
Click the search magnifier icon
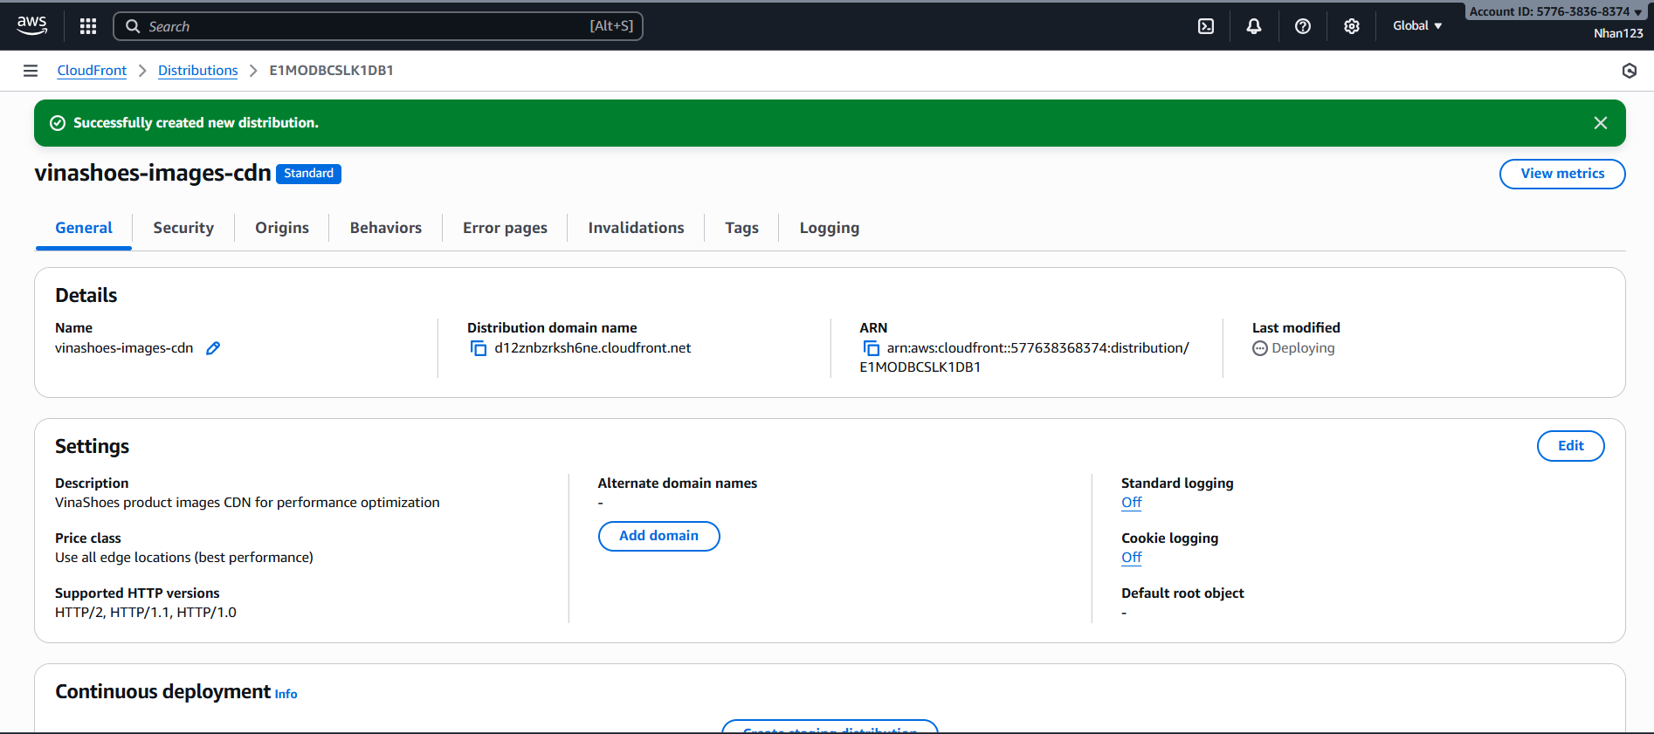pyautogui.click(x=133, y=26)
